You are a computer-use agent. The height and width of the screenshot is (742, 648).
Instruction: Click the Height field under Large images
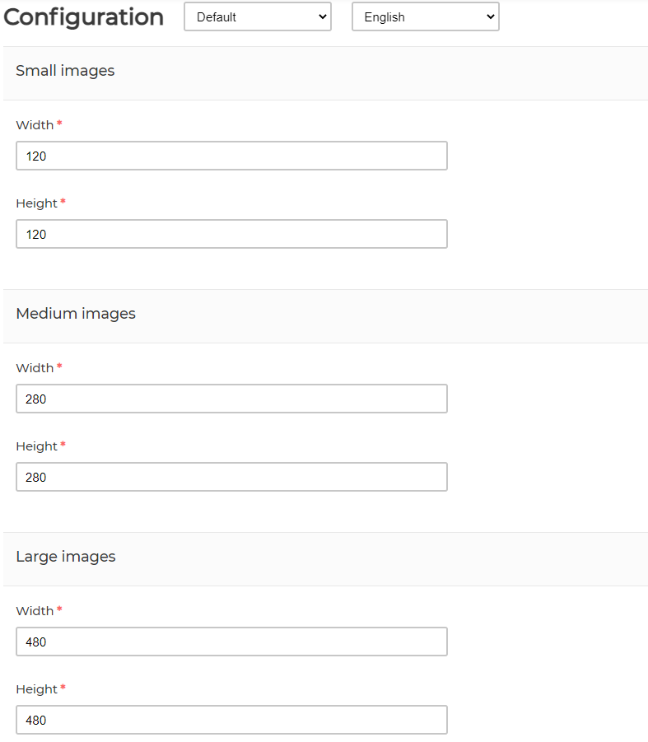tap(231, 720)
